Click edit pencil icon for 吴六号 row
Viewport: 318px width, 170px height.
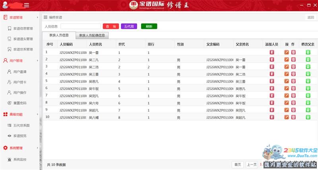(x=287, y=103)
